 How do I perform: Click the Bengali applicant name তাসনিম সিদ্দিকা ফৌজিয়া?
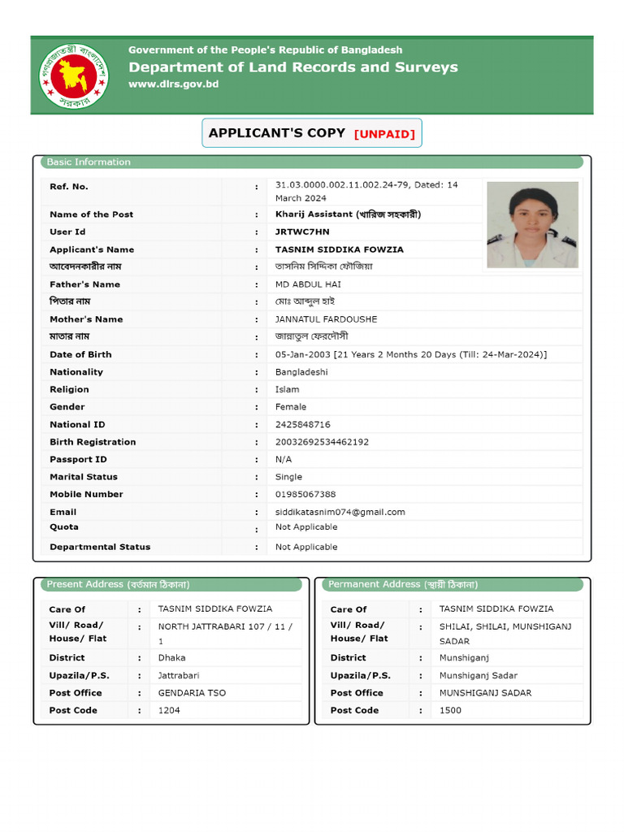point(323,266)
